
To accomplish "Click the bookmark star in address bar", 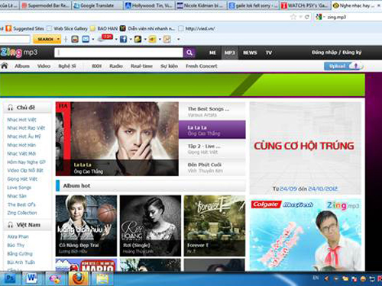I will pos(293,17).
